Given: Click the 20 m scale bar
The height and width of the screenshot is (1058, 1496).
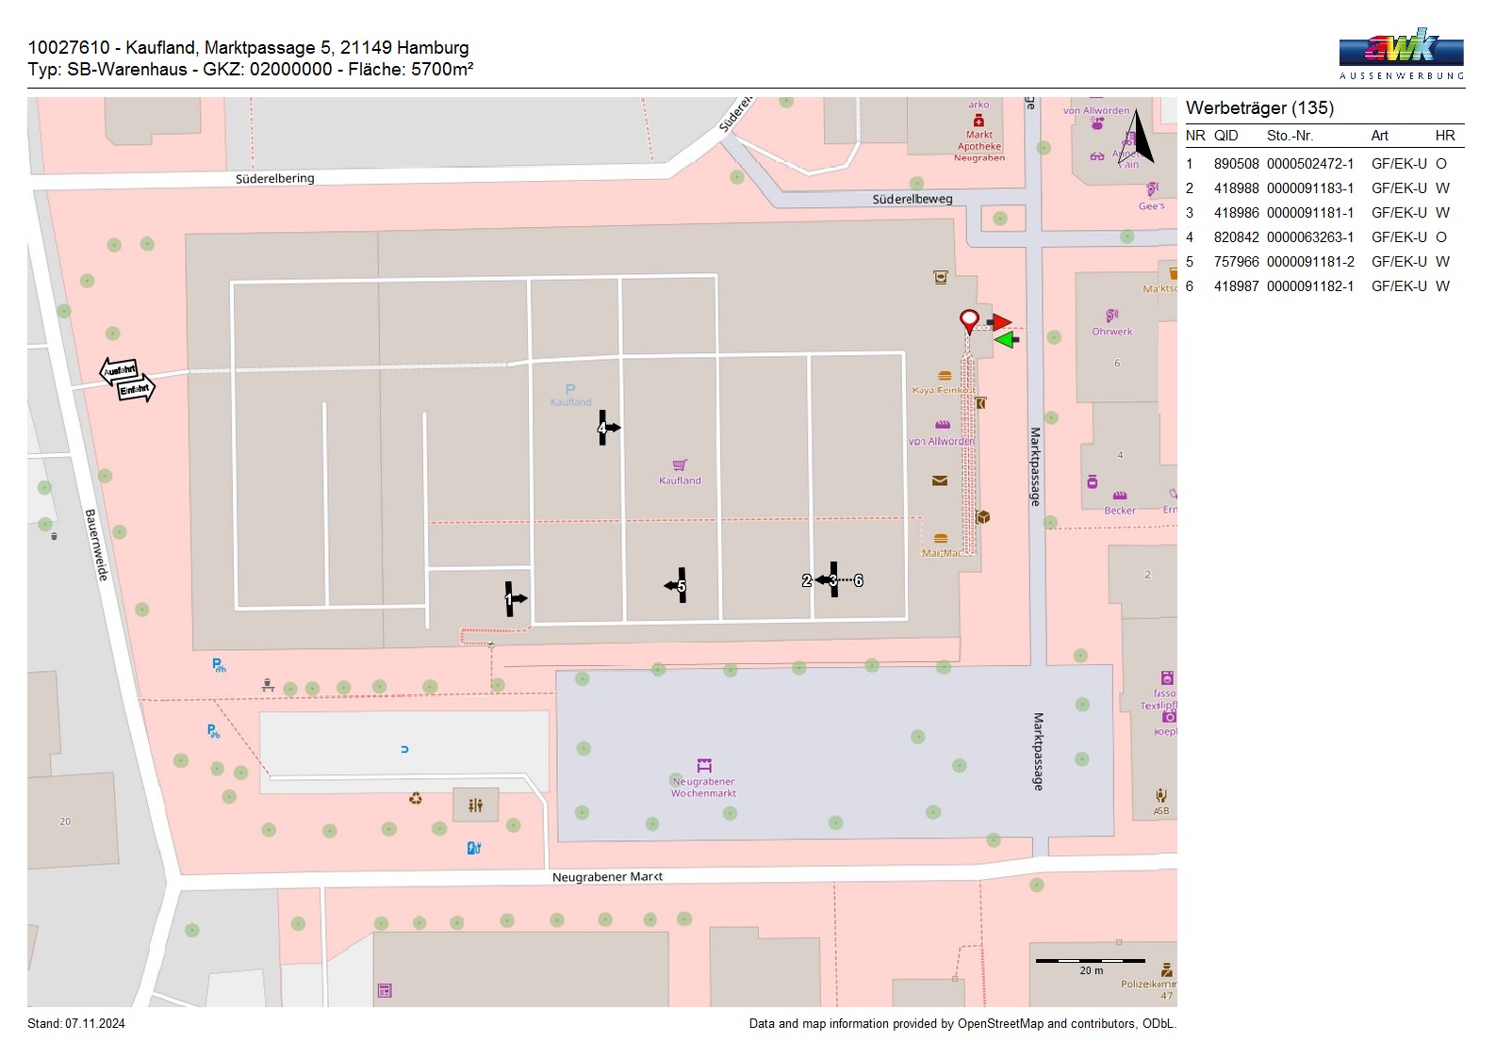Looking at the screenshot, I should pyautogui.click(x=1090, y=962).
